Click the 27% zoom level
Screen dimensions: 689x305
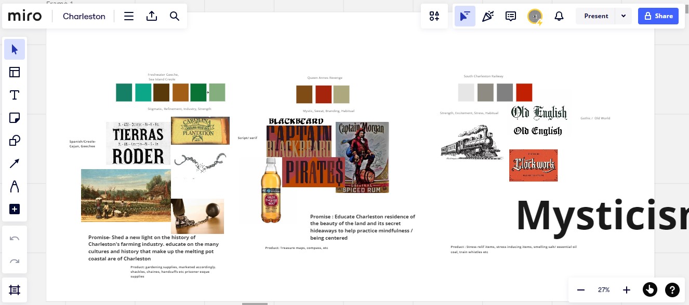click(604, 290)
